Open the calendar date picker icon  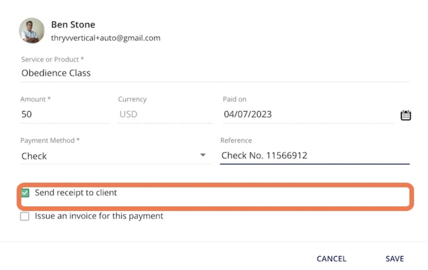(x=405, y=115)
